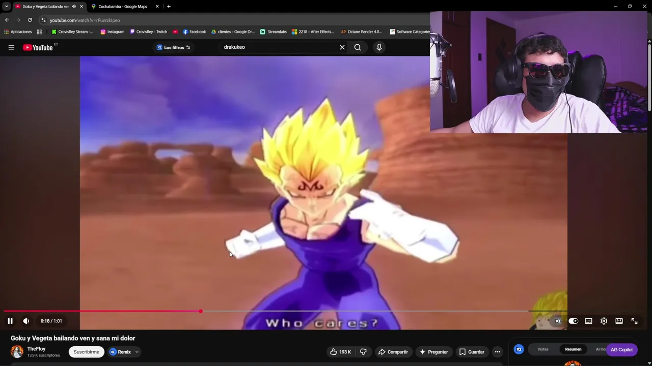This screenshot has width=652, height=366.
Task: Click the search magnifier button
Action: click(358, 47)
